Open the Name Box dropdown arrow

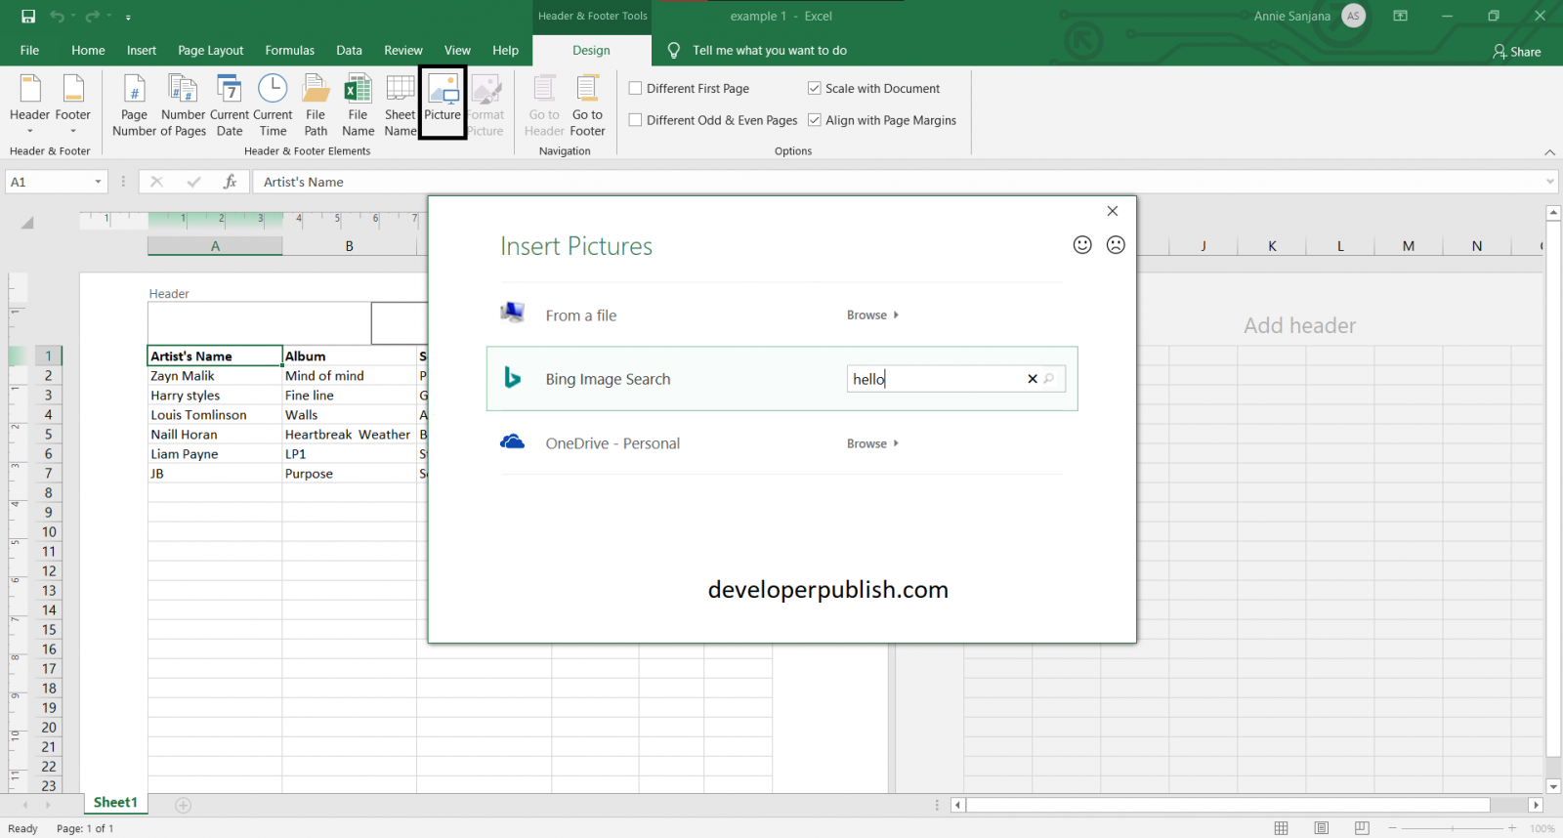(x=98, y=182)
